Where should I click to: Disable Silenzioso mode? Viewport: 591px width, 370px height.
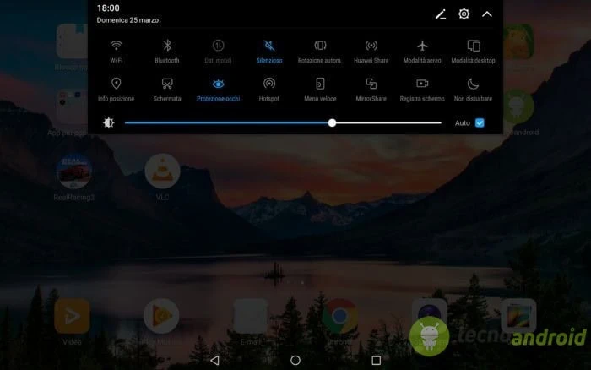tap(269, 52)
